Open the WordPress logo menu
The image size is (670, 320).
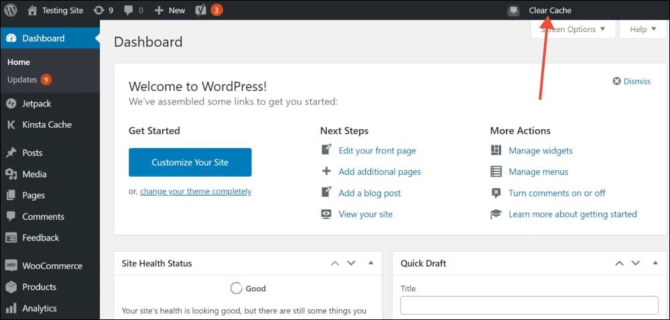pyautogui.click(x=11, y=10)
